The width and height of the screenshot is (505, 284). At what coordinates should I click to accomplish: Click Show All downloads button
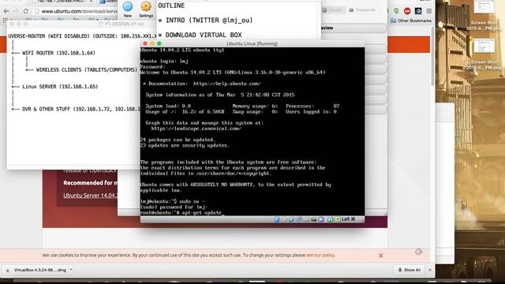point(409,270)
